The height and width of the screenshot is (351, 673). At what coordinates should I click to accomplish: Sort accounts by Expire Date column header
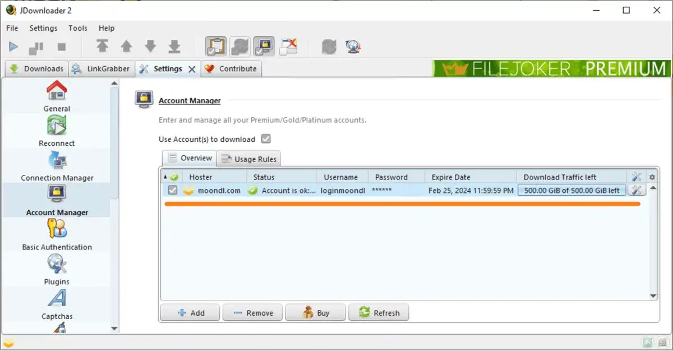pyautogui.click(x=471, y=177)
